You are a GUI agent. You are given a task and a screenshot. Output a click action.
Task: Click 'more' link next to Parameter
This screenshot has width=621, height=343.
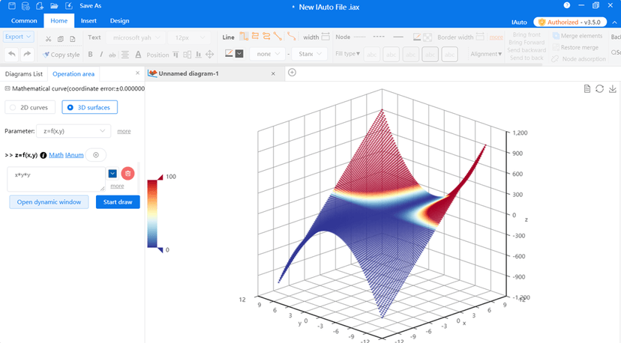pyautogui.click(x=124, y=131)
